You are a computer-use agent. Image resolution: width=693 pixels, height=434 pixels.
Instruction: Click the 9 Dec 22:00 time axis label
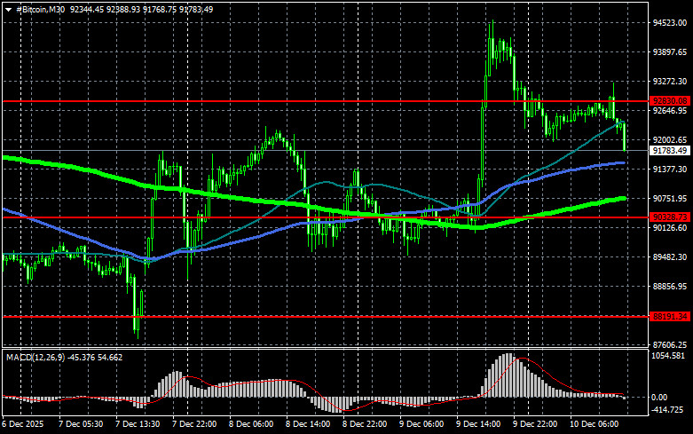coord(535,424)
